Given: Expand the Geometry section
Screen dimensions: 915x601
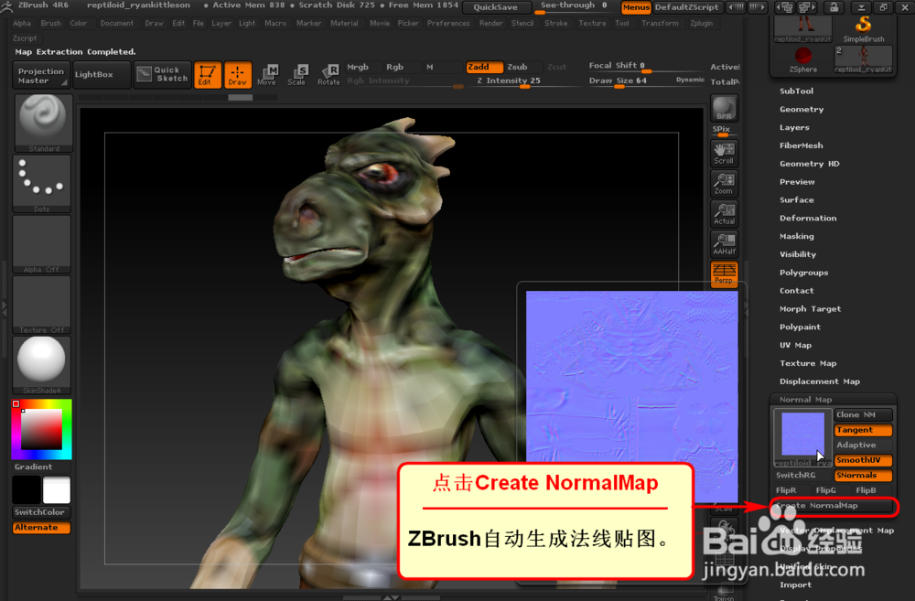Looking at the screenshot, I should (802, 109).
